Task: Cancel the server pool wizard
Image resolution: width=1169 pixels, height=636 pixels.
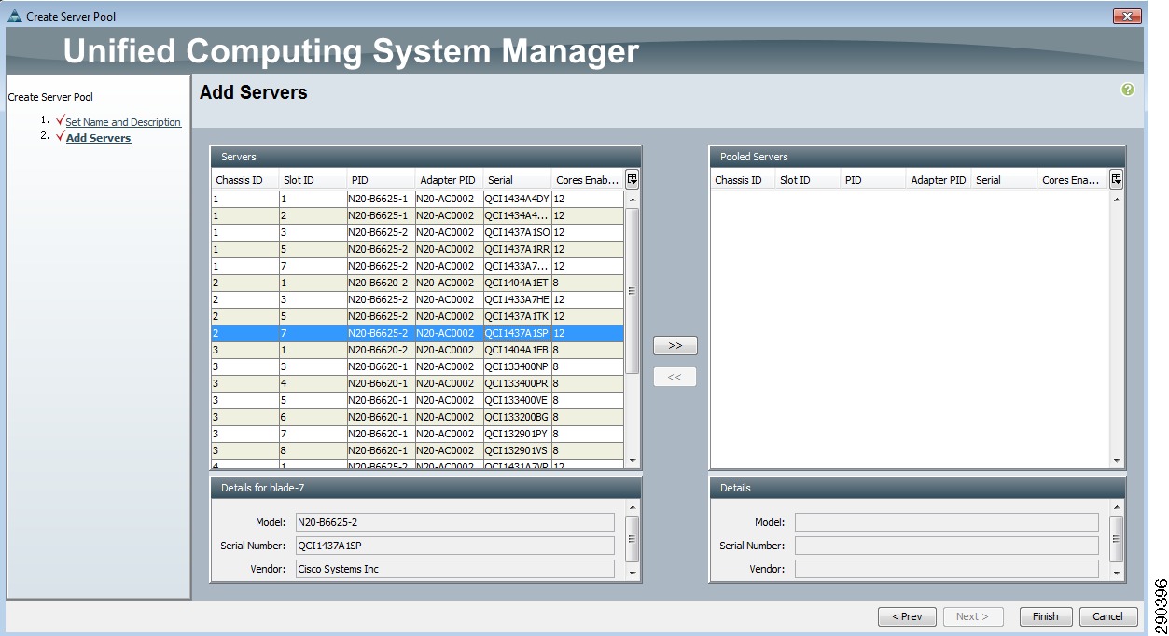Action: [1108, 616]
